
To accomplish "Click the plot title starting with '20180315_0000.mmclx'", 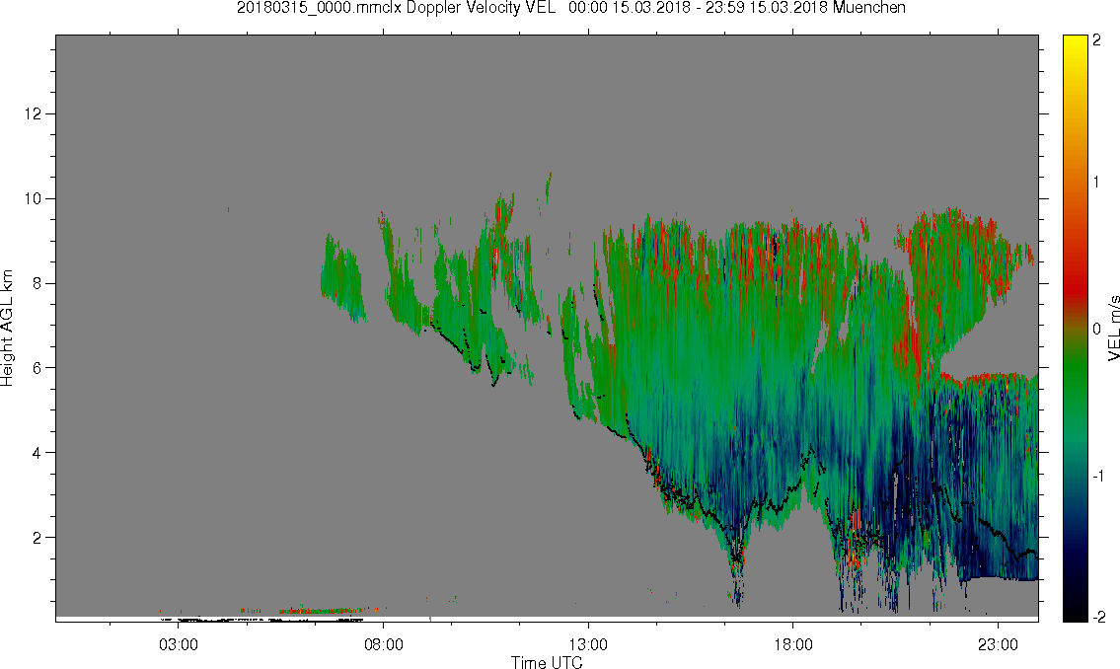I will [x=571, y=8].
